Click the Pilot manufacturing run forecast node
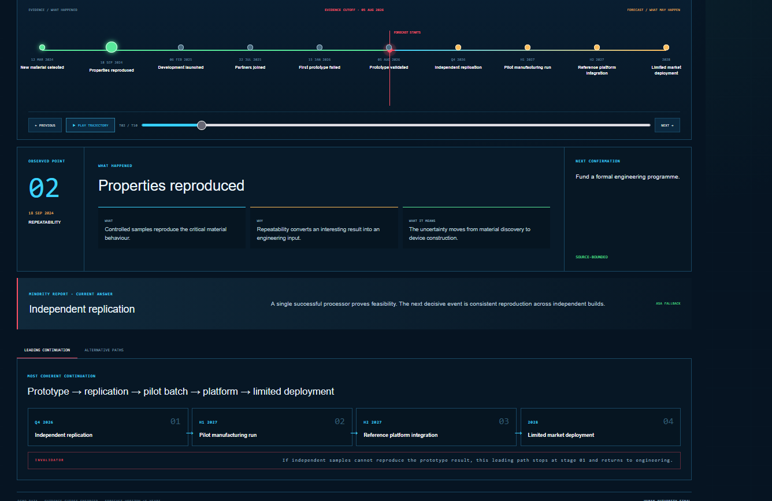The height and width of the screenshot is (501, 772). 528,47
